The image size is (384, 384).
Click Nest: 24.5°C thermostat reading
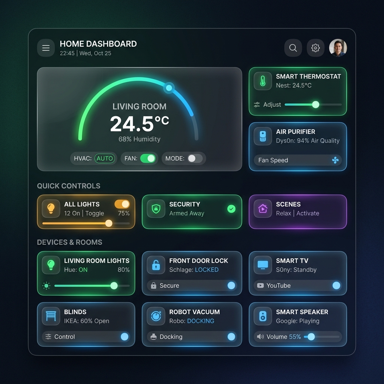pos(294,85)
